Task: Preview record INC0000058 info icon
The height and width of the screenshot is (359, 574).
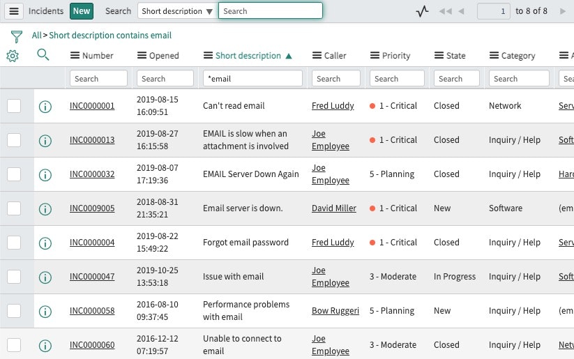Action: click(x=45, y=312)
